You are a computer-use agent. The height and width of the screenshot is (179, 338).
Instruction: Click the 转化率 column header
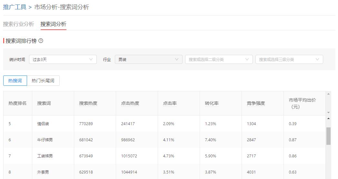[x=212, y=103]
